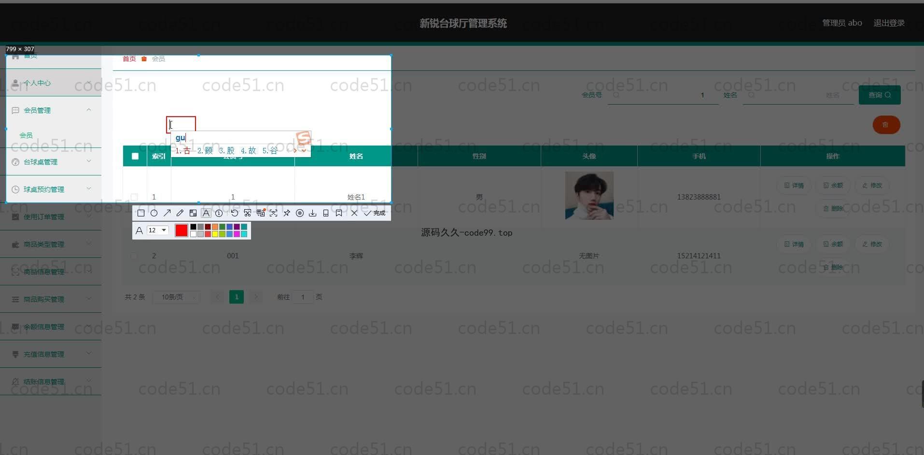924x455 pixels.
Task: Select the text annotation tool in screenshot toolbar
Action: coord(206,213)
